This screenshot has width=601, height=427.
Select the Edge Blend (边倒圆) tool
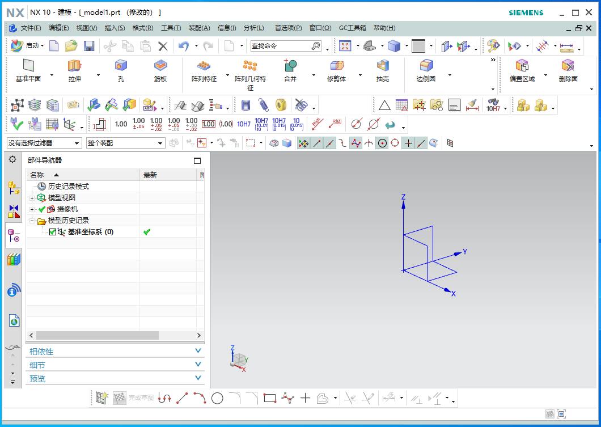tap(426, 66)
